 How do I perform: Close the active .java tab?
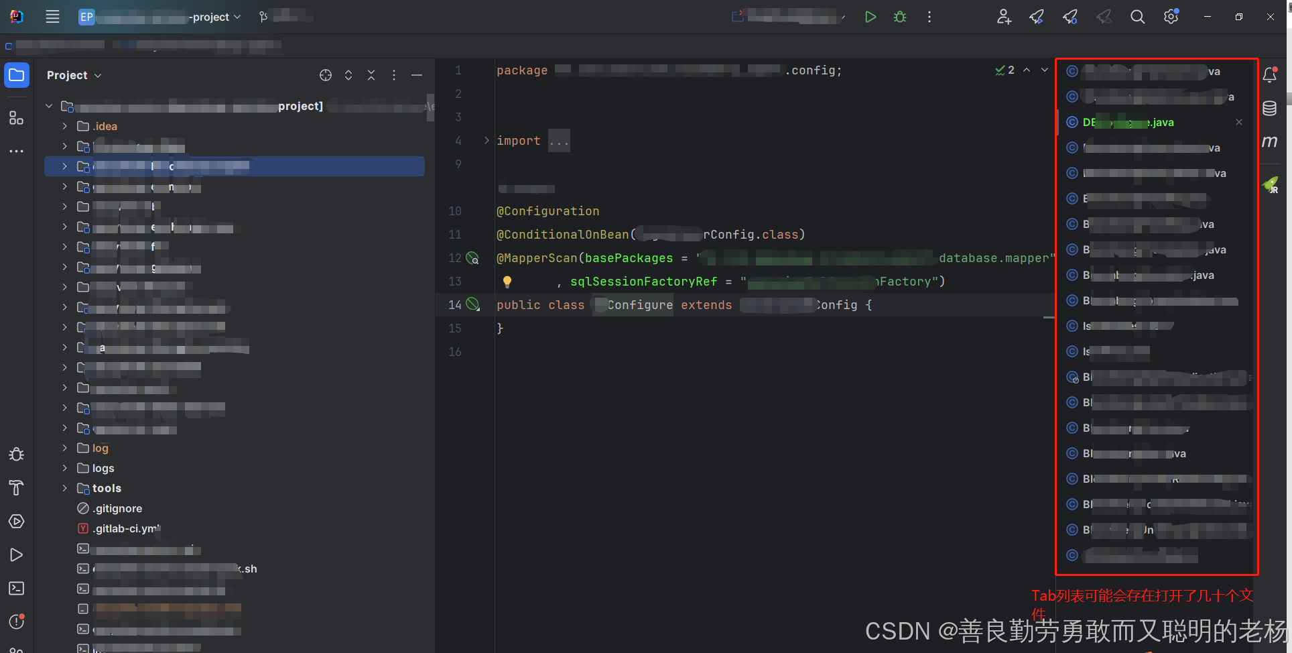coord(1239,122)
